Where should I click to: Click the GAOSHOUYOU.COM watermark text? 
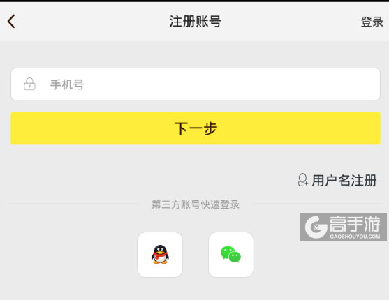click(355, 237)
